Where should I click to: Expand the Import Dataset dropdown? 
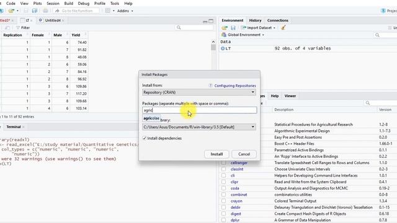[274, 28]
